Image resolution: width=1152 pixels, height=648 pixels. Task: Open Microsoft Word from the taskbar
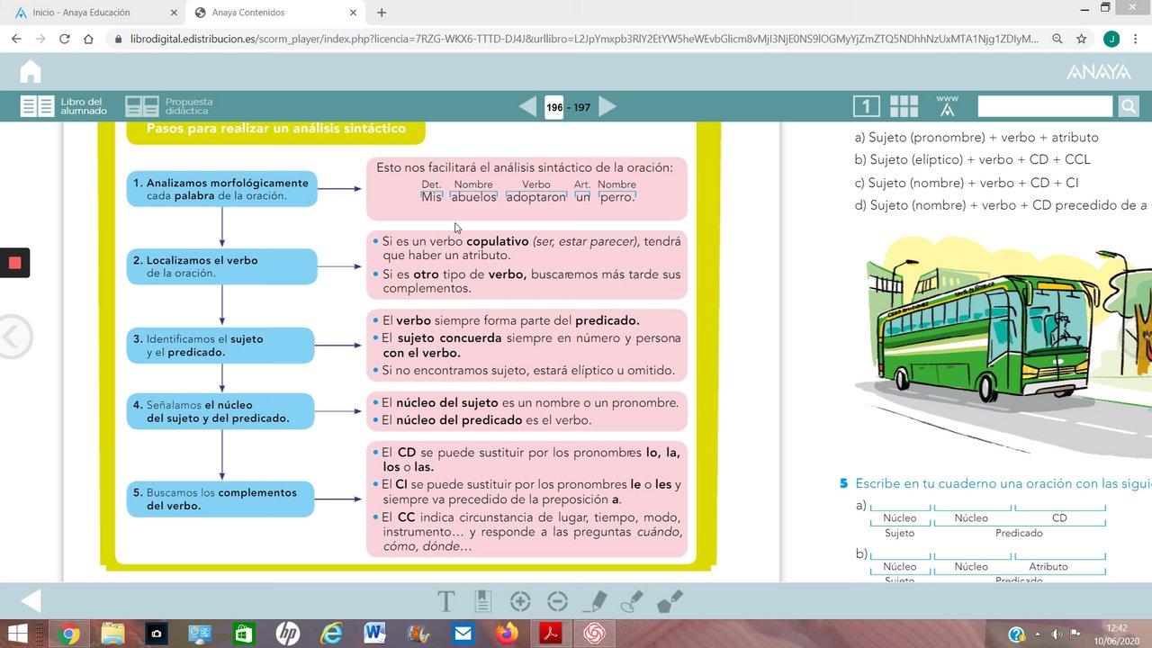(x=375, y=634)
